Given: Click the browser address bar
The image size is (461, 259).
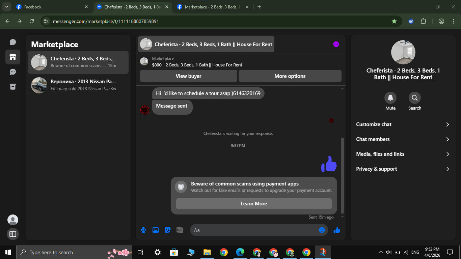Looking at the screenshot, I should click(221, 21).
